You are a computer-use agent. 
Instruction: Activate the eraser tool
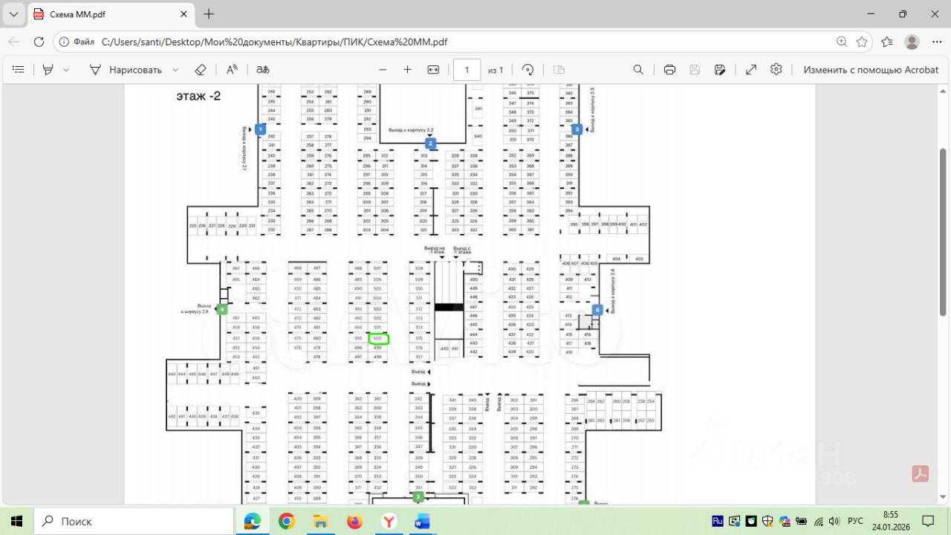pos(200,69)
